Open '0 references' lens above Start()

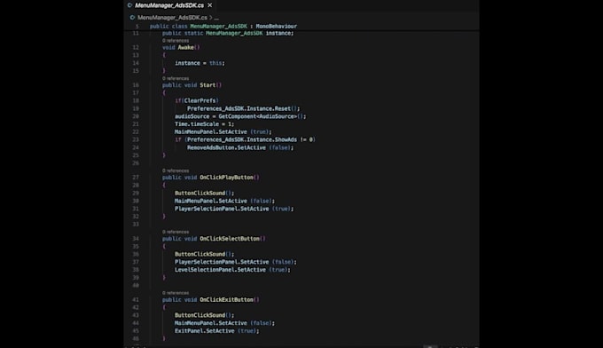176,78
